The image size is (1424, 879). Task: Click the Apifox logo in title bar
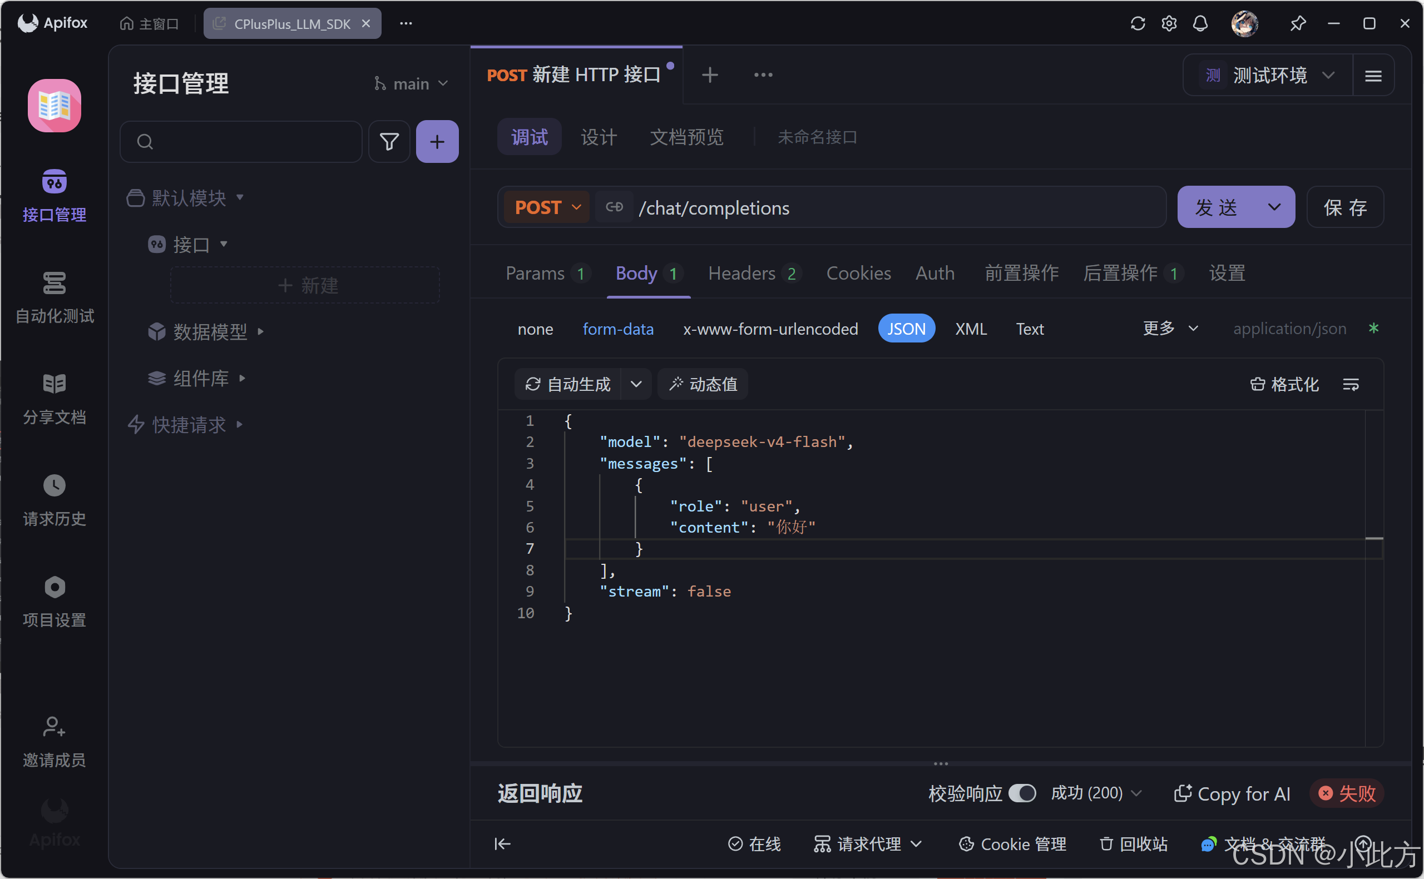[52, 23]
